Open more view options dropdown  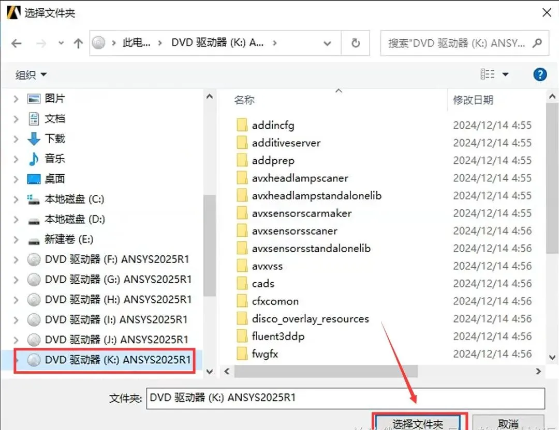505,74
